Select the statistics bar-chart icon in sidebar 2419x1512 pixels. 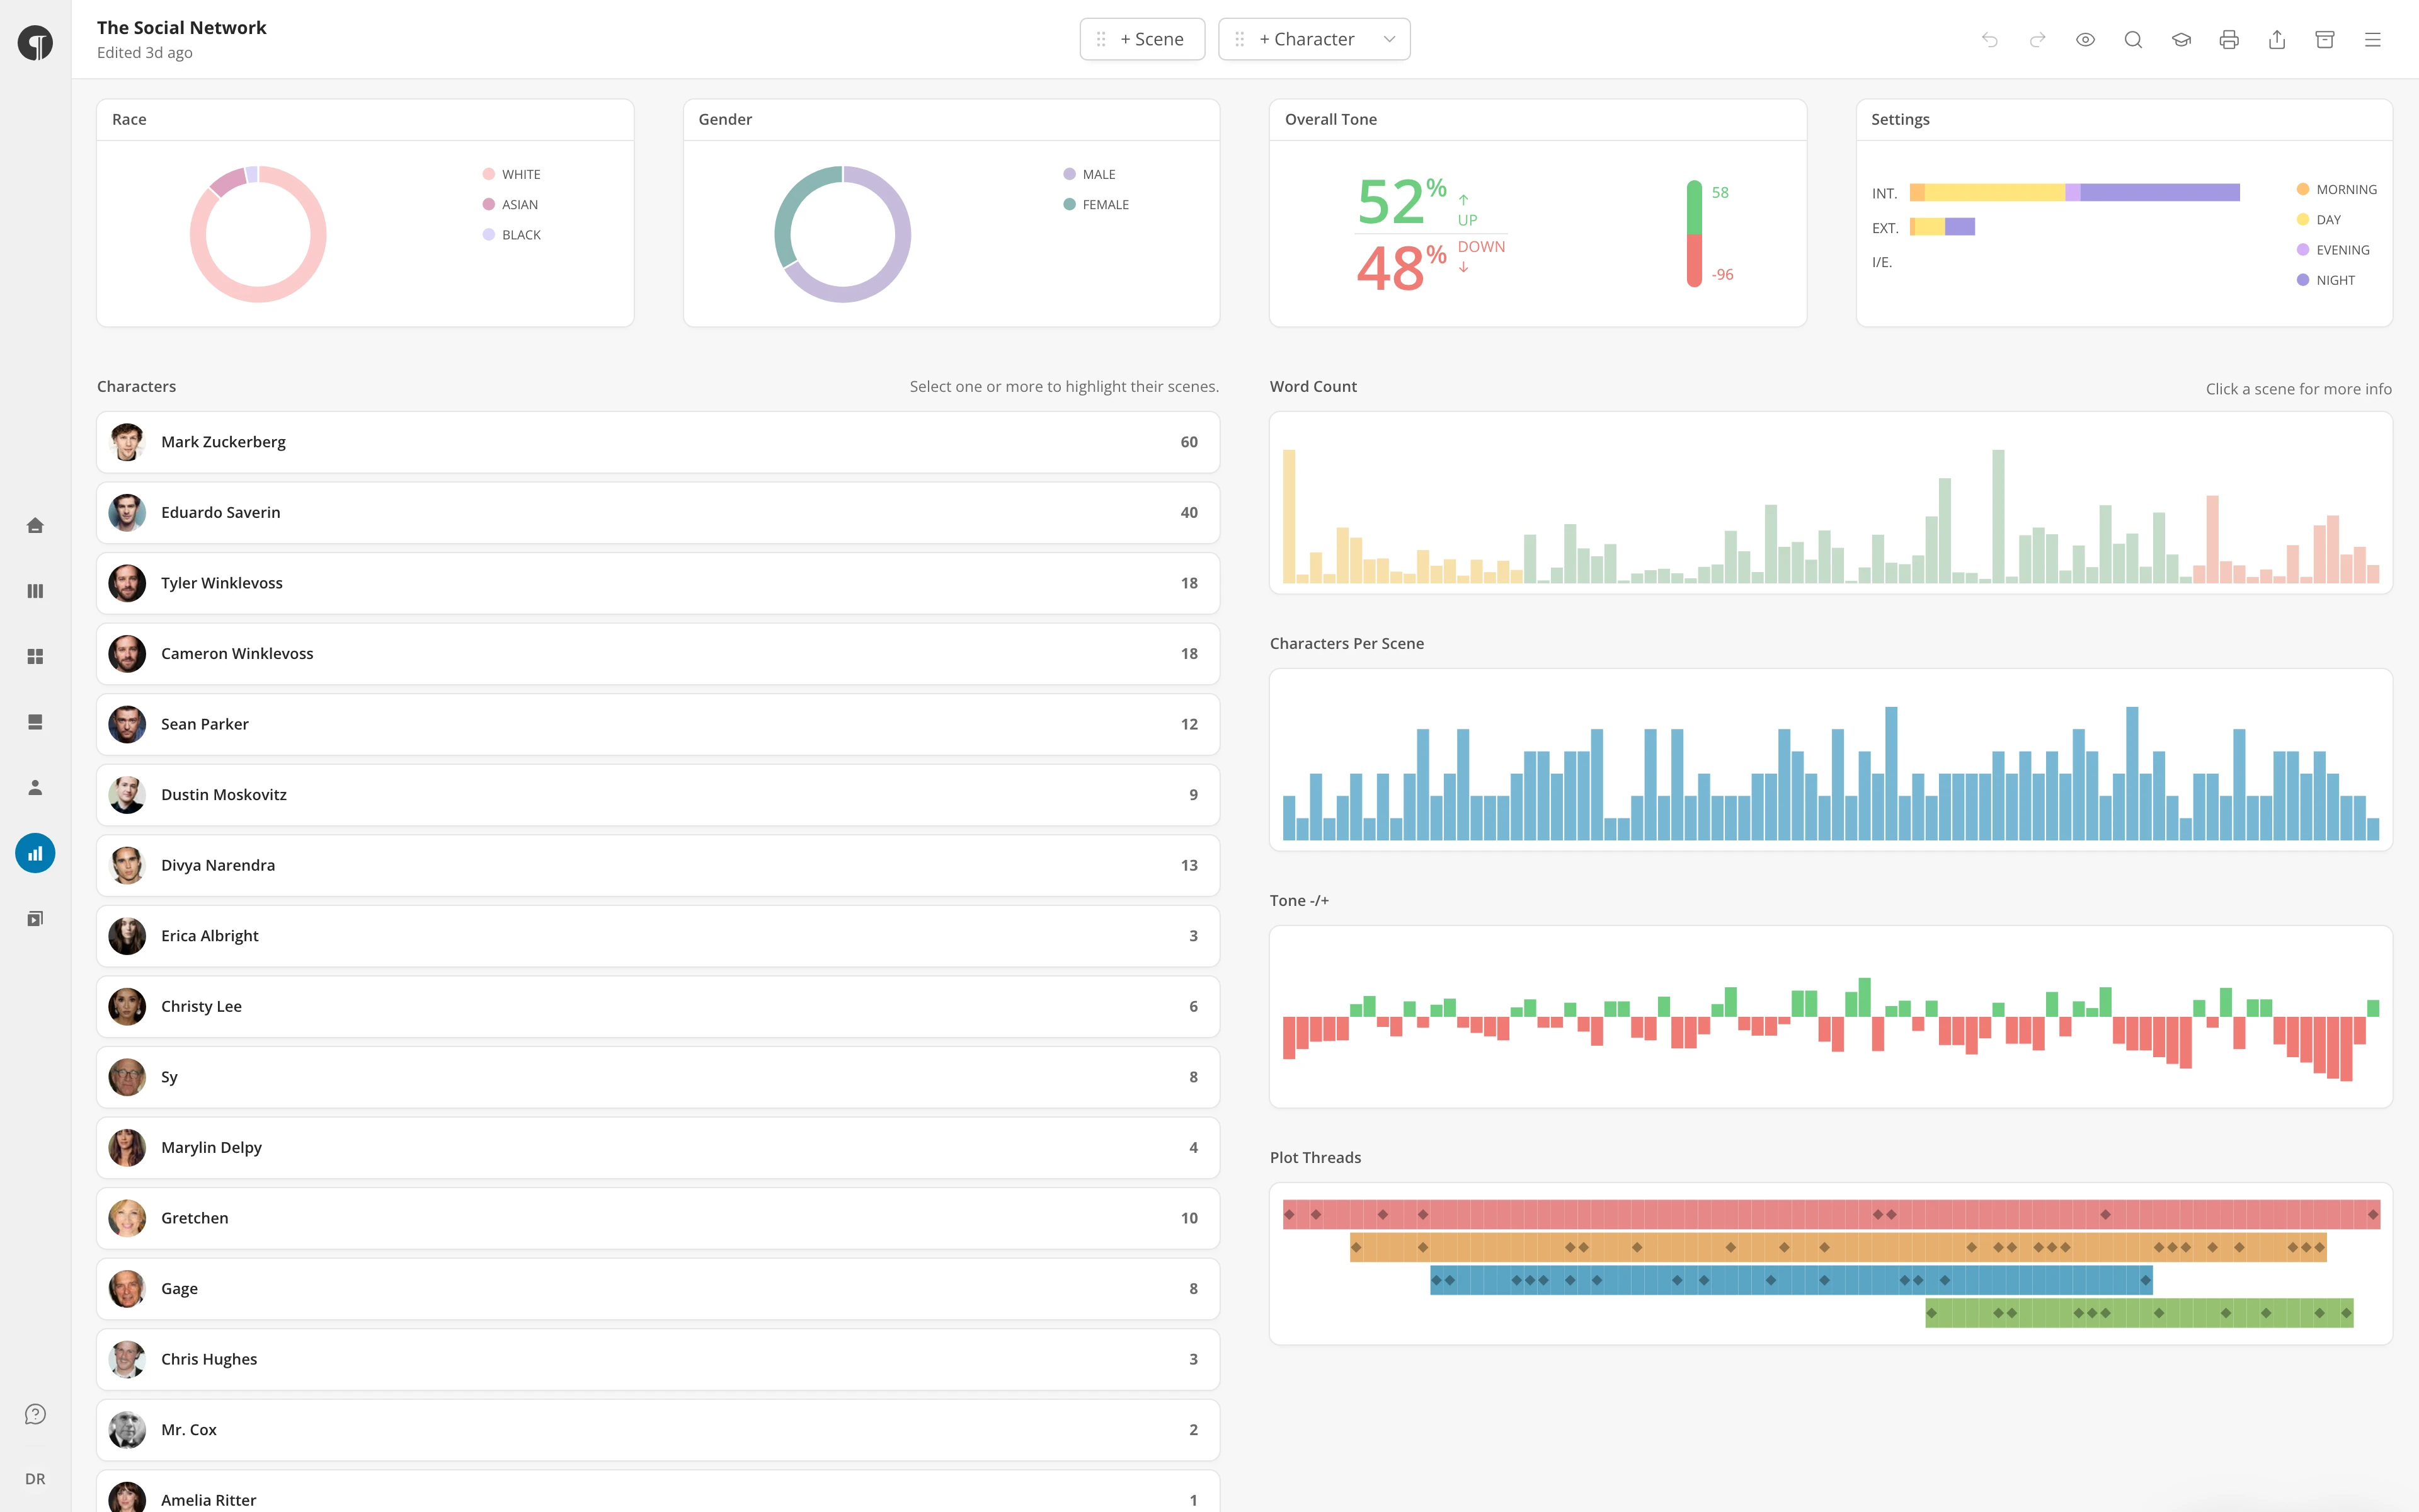(x=35, y=853)
